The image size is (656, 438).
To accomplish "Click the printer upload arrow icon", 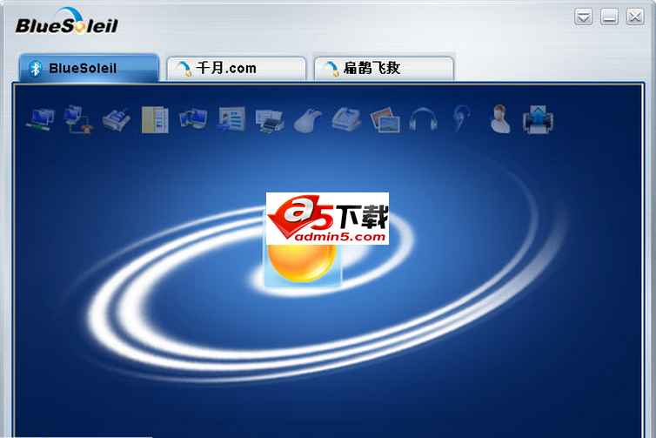I will coord(538,120).
